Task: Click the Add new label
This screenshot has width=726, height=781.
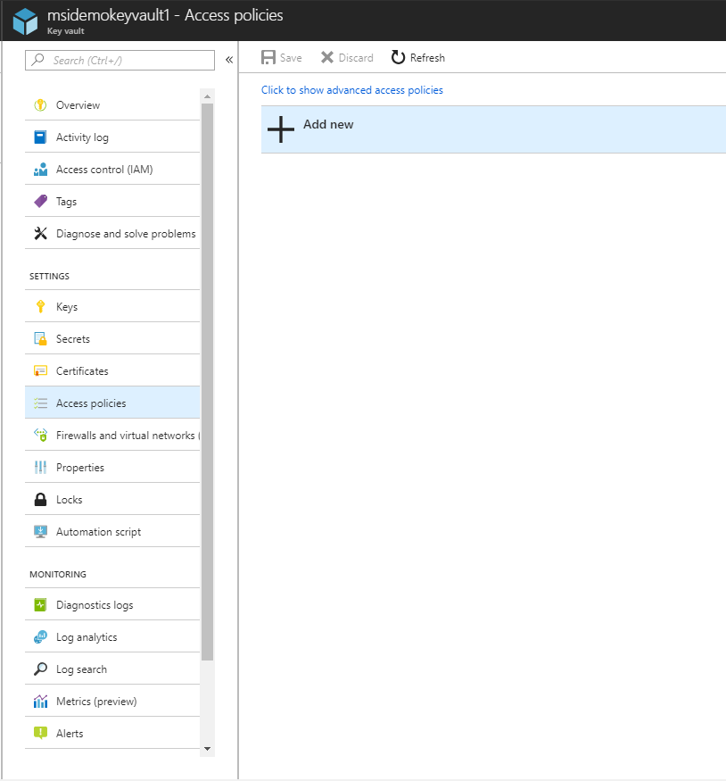Action: click(328, 125)
